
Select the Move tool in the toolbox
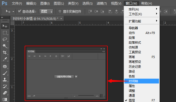click(x=5, y=26)
